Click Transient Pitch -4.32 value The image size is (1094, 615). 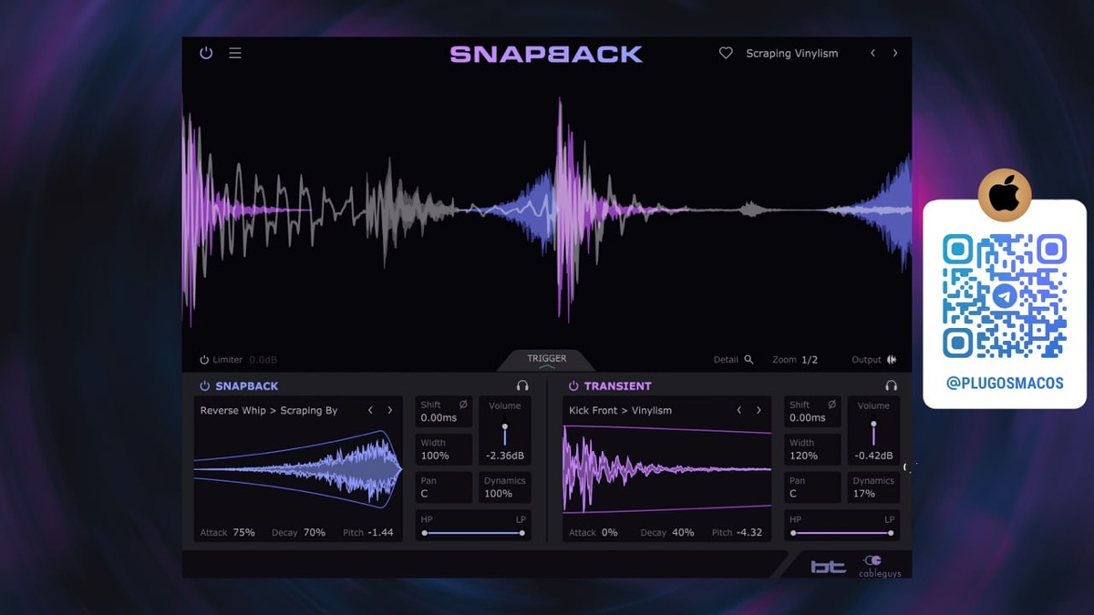pyautogui.click(x=749, y=533)
